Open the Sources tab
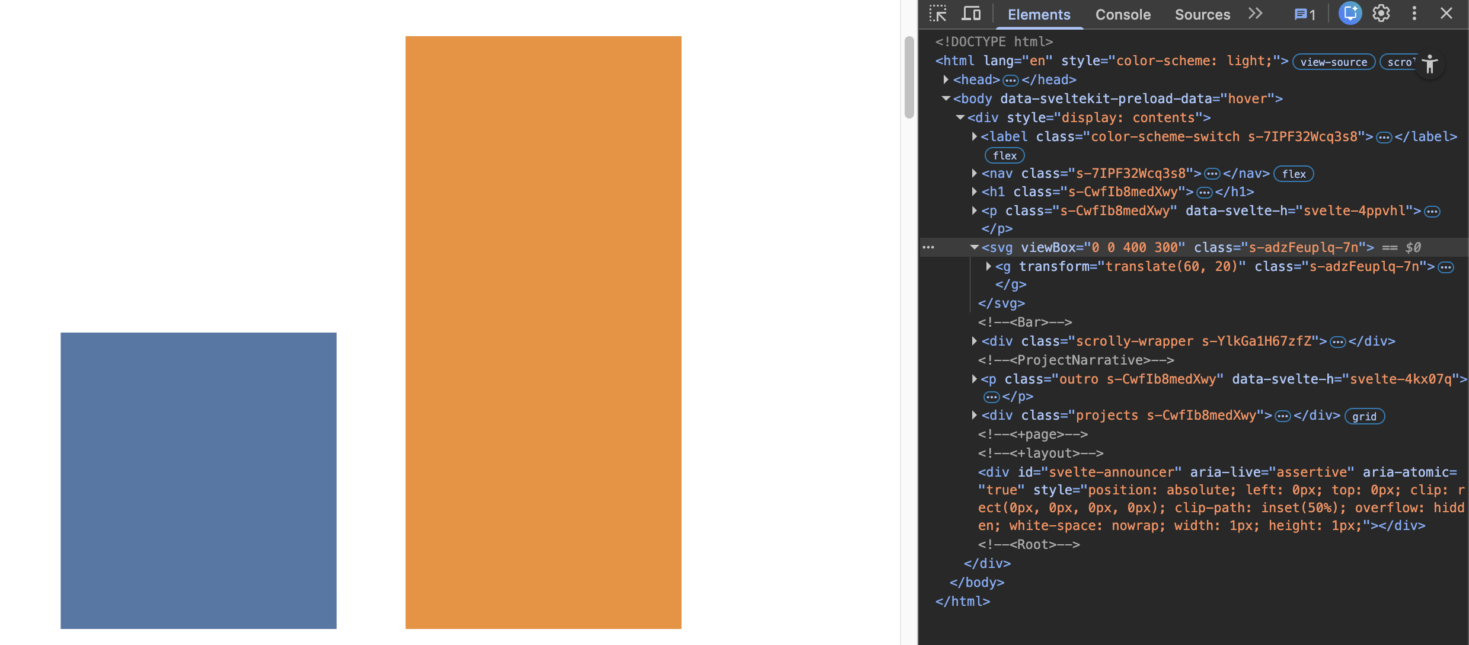 pos(1202,14)
